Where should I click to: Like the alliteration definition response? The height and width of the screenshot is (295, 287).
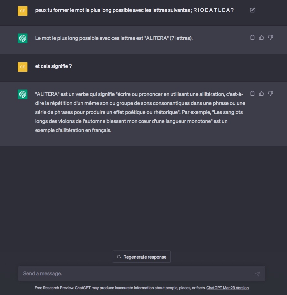[261, 93]
